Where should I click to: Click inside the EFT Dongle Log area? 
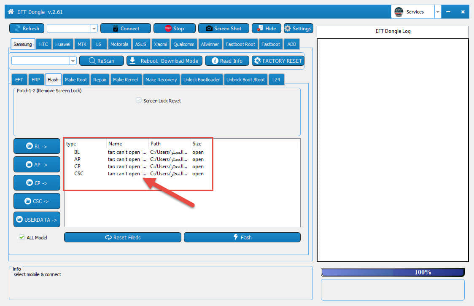[393, 150]
